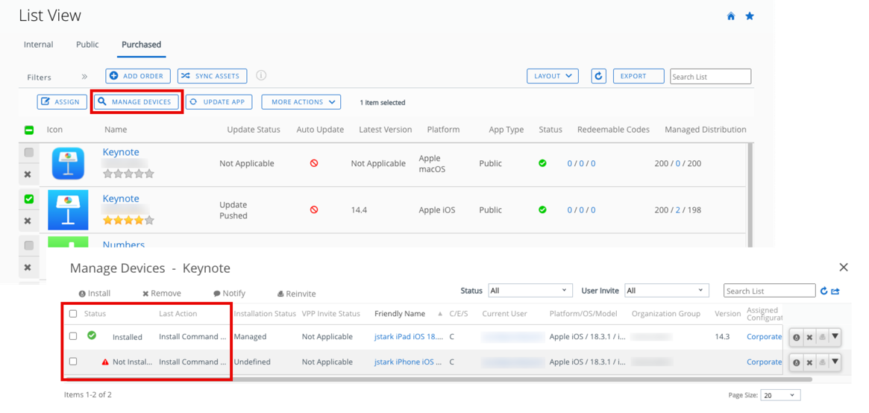Click the refresh icon beside Layout
Viewport: 869px width, 413px height.
598,76
